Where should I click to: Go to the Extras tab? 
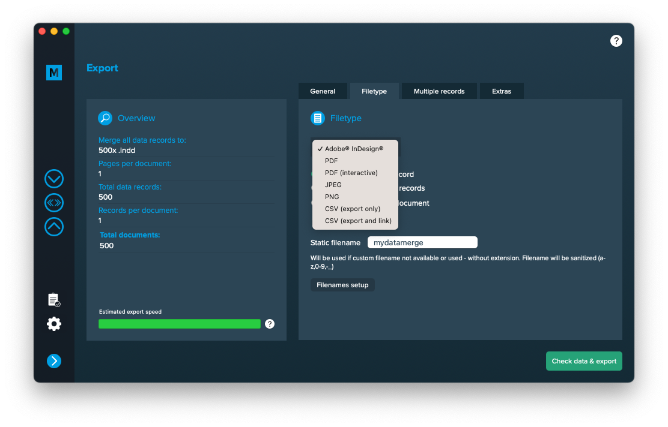click(502, 91)
